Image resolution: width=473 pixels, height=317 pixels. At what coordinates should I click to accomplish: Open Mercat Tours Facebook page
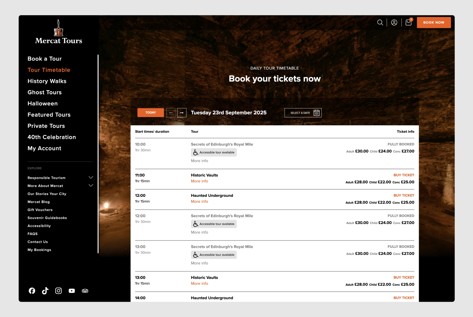pos(32,291)
